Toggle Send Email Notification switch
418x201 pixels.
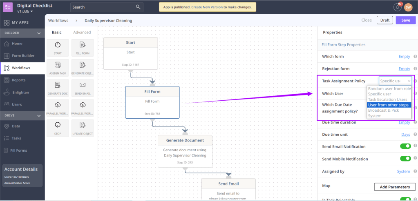tap(405, 146)
